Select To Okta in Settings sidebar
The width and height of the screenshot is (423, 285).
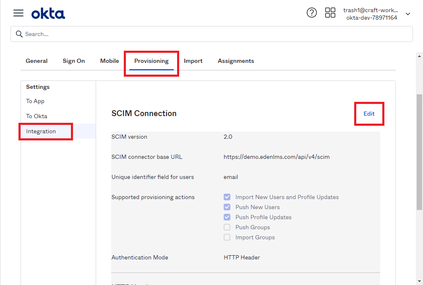tap(37, 116)
